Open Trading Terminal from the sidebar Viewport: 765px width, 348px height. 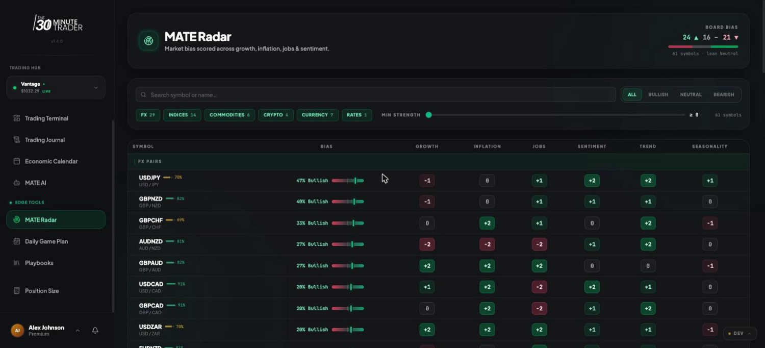(x=56, y=118)
